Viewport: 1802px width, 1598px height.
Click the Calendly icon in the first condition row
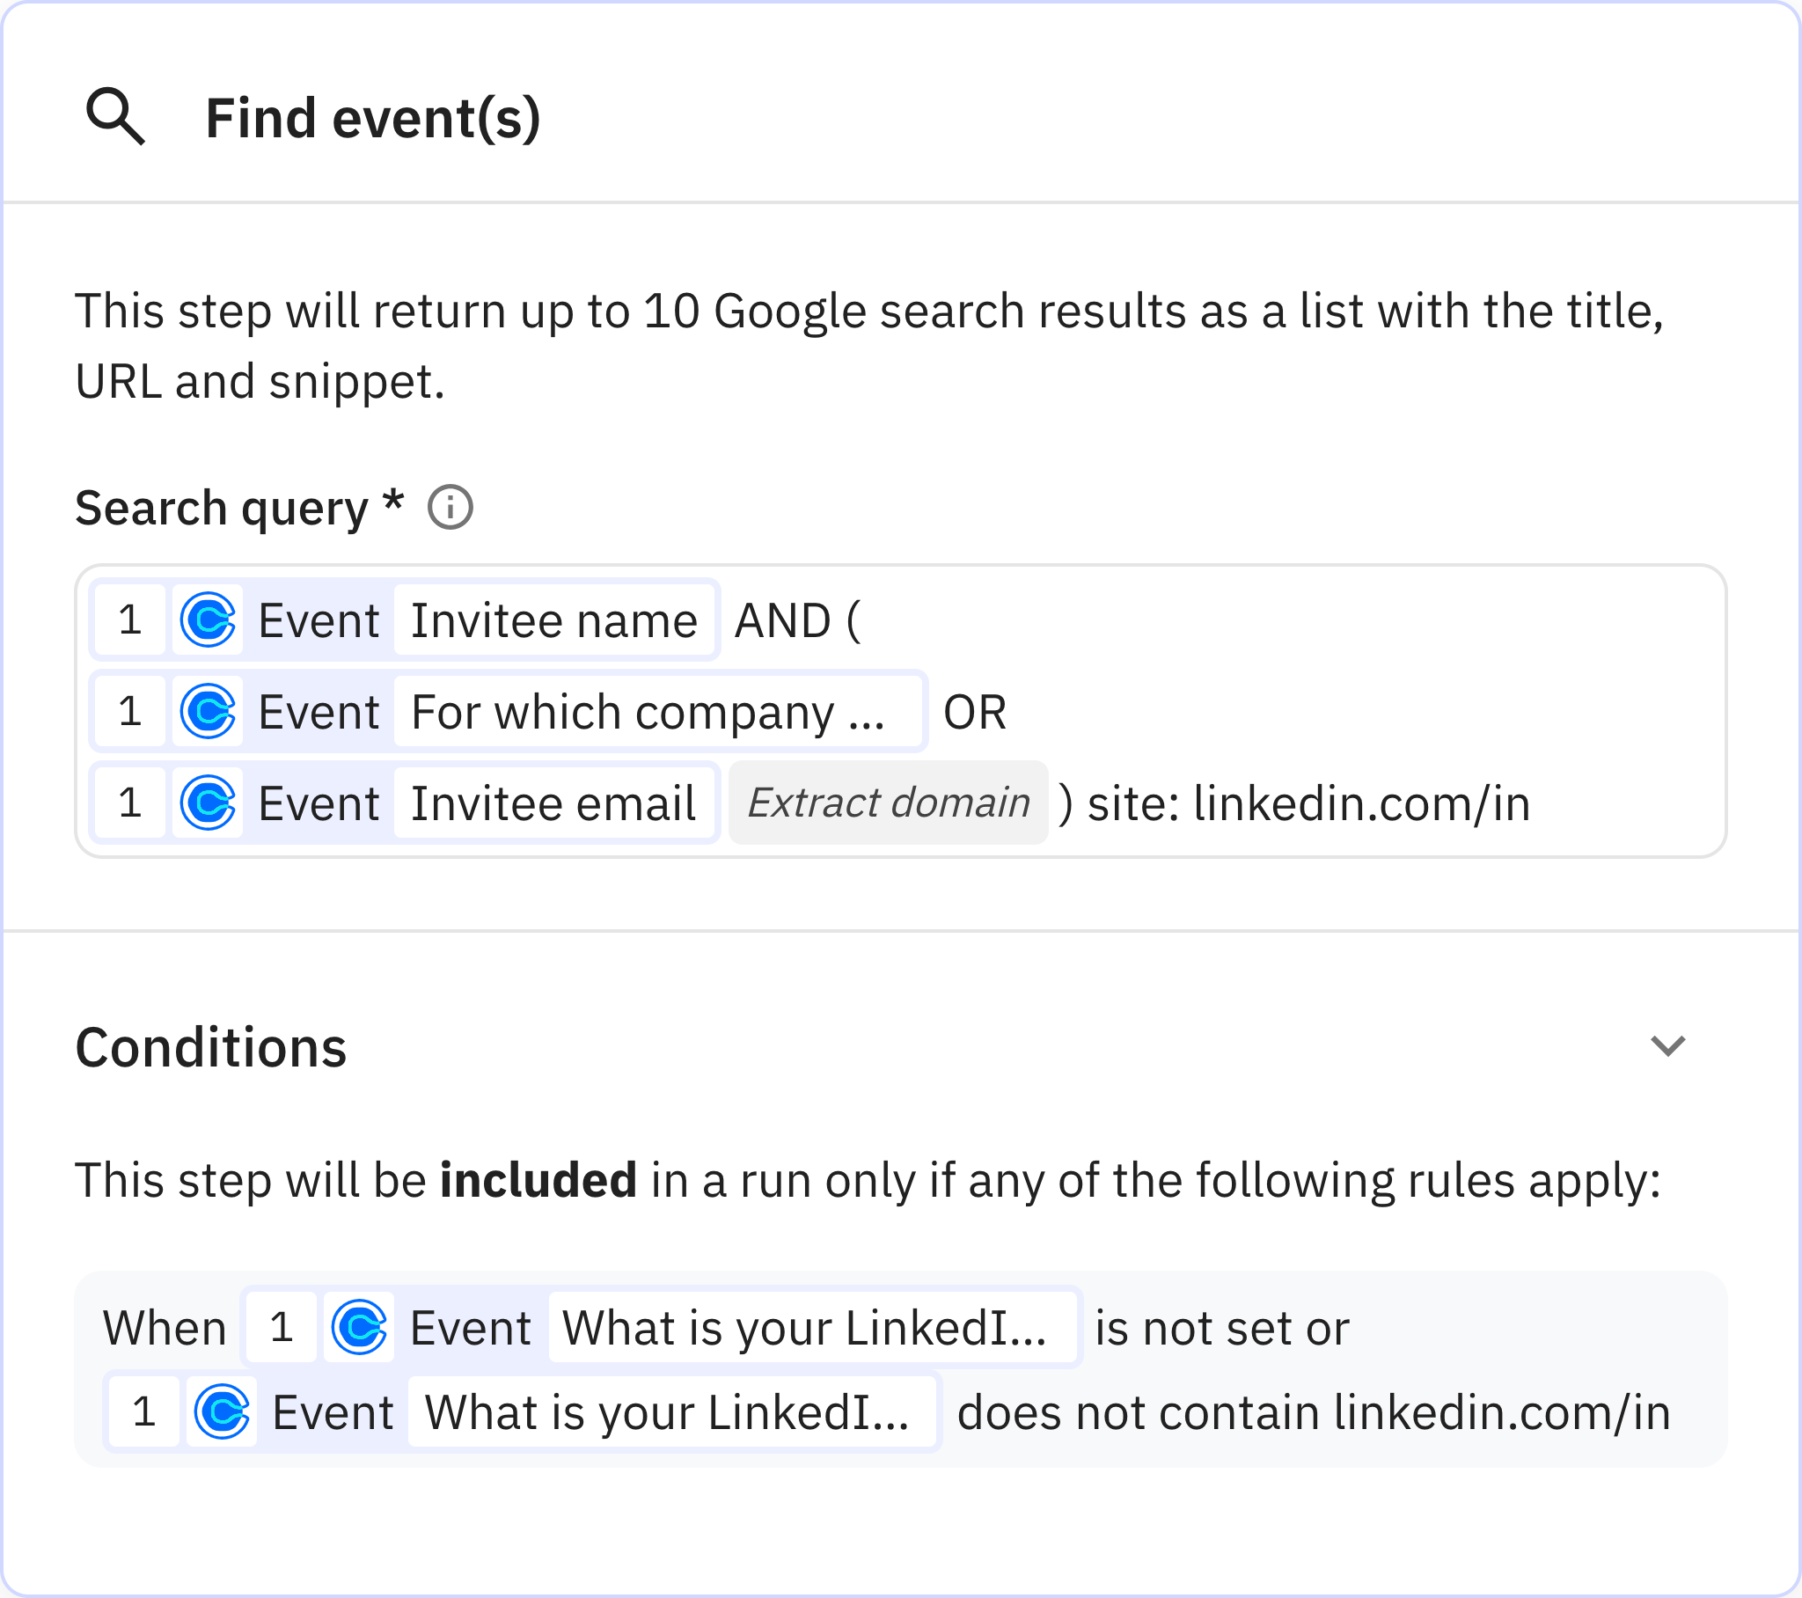coord(359,1325)
